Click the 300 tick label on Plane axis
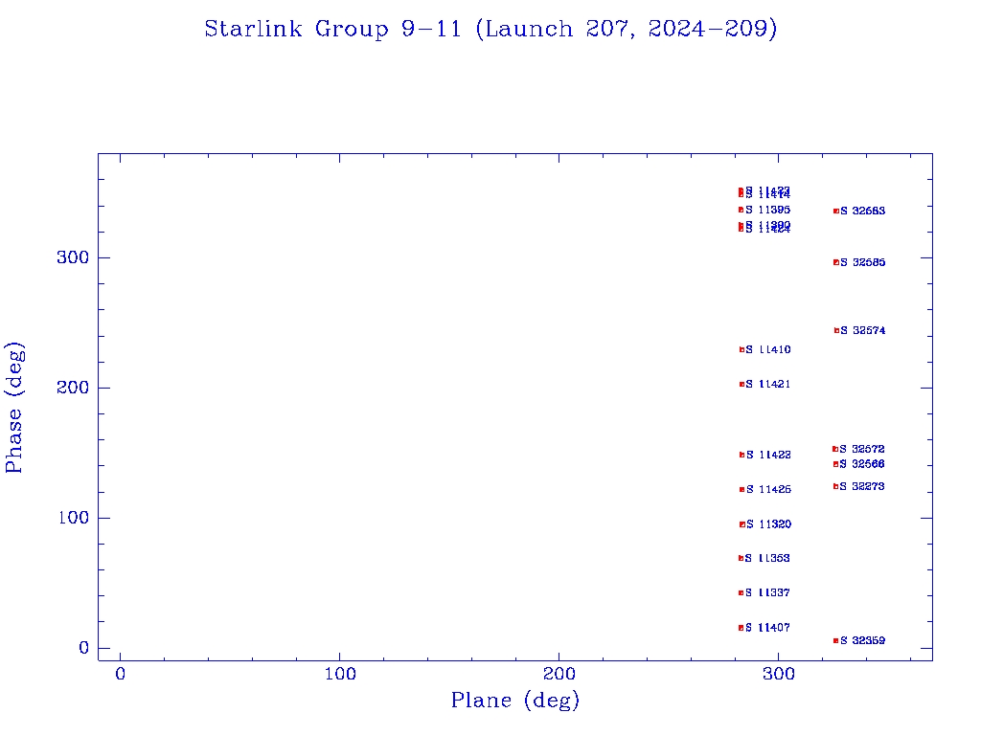The width and height of the screenshot is (981, 735). (x=779, y=674)
